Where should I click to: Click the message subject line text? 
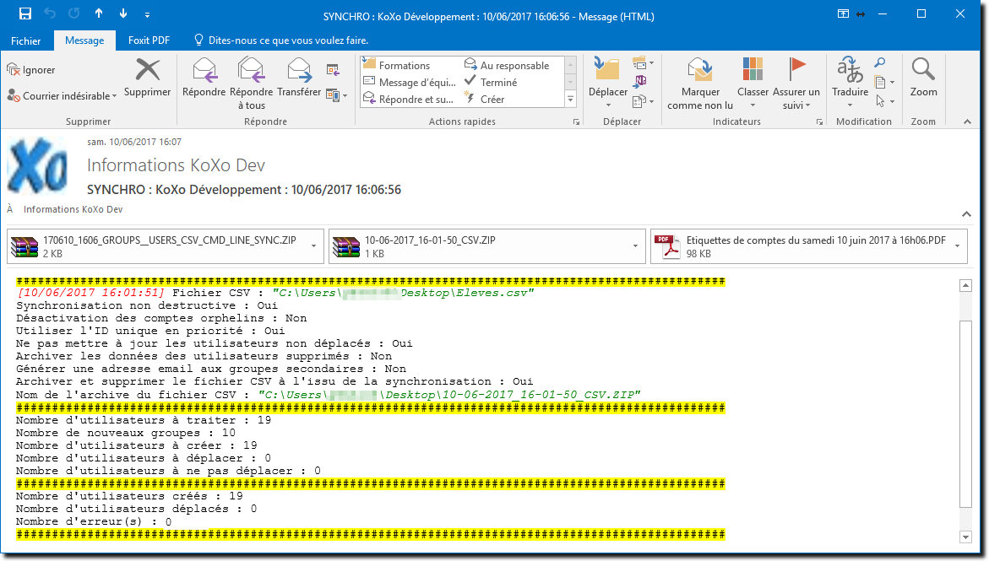[x=244, y=190]
